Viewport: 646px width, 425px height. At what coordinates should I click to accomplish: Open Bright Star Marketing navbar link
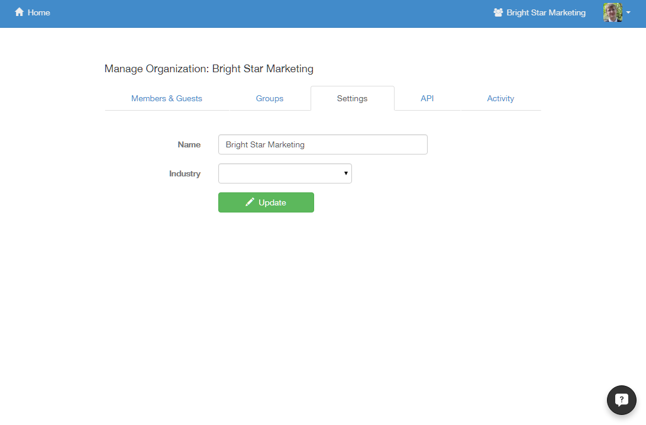(545, 12)
